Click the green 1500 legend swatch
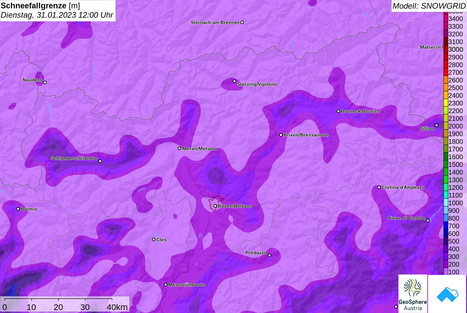Screen dimensions: 467x313 point(446,164)
